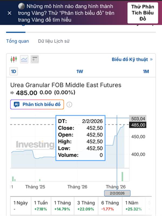162x216 pixels.
Task: Open AI Phân tích biểu đồ
Action: pyautogui.click(x=37, y=104)
